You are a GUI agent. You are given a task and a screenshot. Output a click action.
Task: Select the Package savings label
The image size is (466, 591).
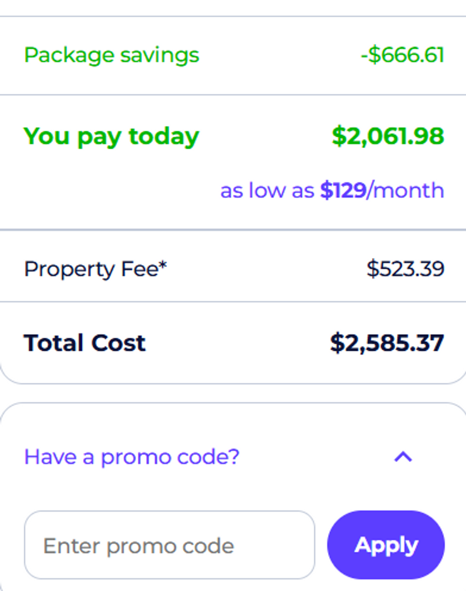[111, 55]
